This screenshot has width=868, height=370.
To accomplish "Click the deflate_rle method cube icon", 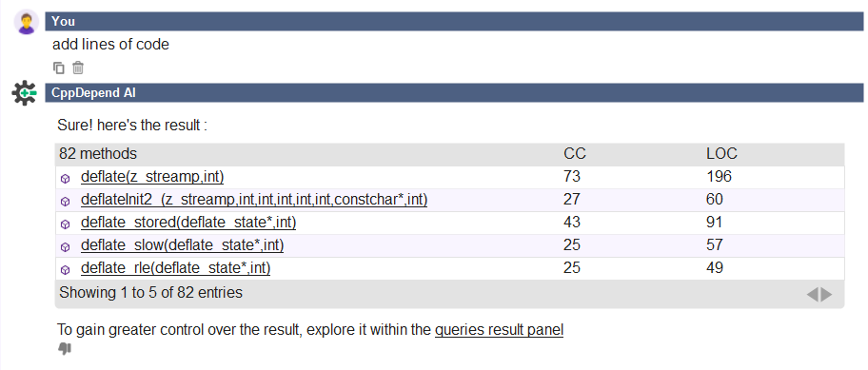I will click(x=66, y=270).
